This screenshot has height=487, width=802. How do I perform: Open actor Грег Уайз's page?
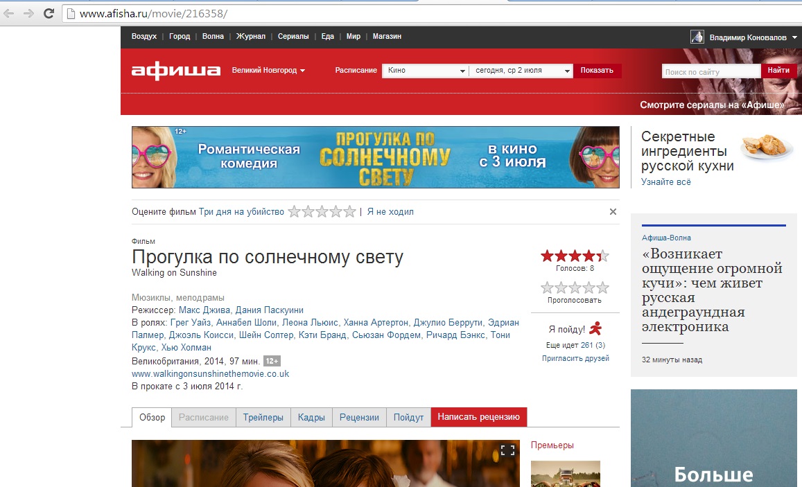[190, 322]
